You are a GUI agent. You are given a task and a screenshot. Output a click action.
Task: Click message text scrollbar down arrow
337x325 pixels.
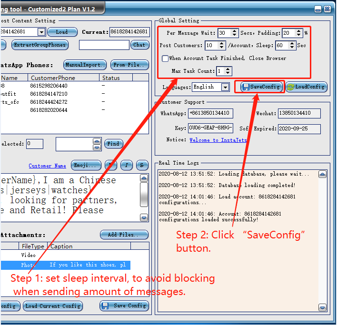pyautogui.click(x=144, y=217)
